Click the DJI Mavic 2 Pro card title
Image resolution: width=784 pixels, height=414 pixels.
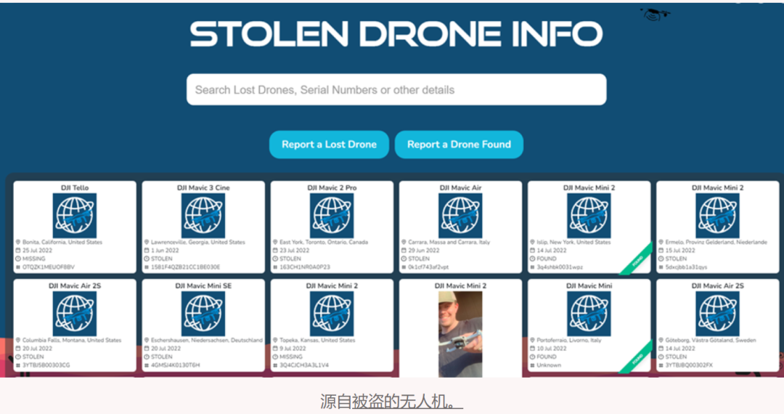(332, 187)
